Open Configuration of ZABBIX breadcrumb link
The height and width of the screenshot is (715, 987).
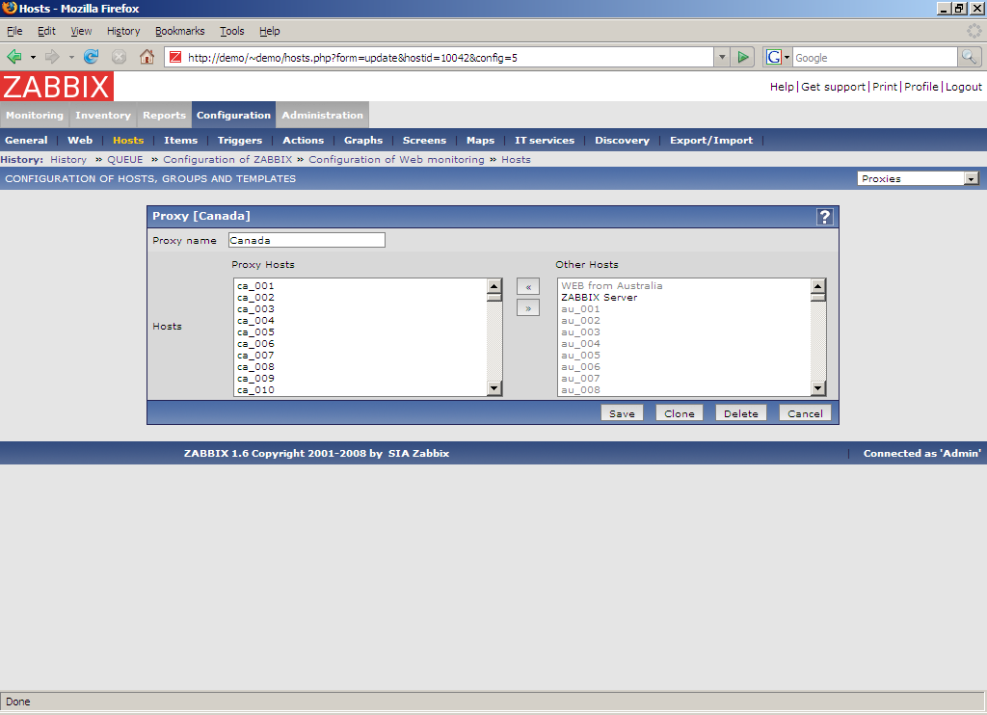pos(227,160)
